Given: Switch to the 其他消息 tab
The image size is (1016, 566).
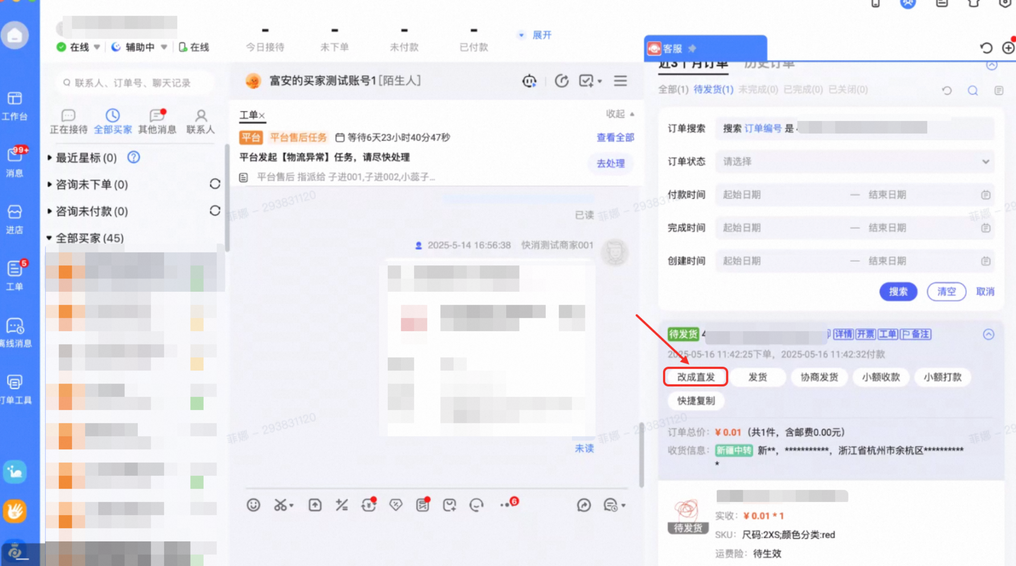Looking at the screenshot, I should 157,122.
